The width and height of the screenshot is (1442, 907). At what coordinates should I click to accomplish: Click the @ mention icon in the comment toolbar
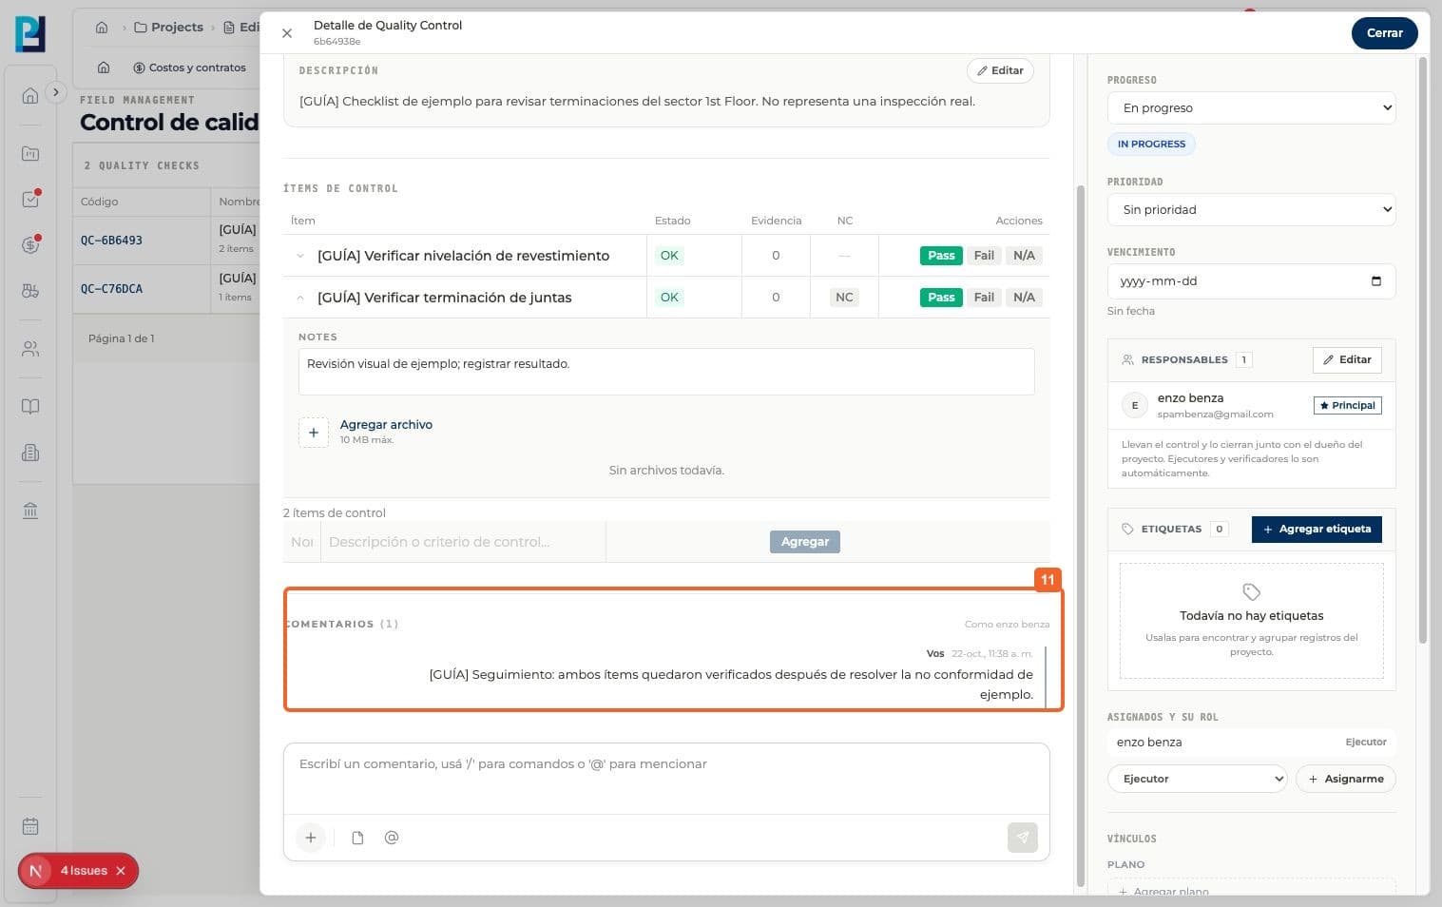(392, 838)
